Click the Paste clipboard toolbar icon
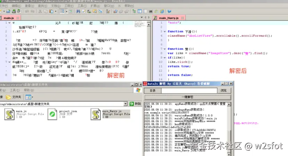Viewport: 288px width, 156px height. (51, 11)
